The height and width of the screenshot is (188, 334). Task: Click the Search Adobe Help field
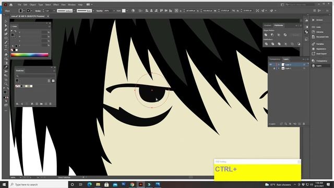coord(300,5)
